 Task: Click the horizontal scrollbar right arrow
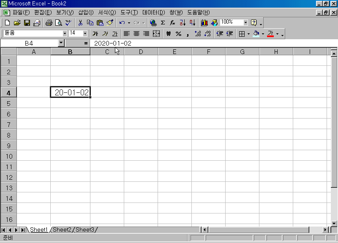(325, 230)
